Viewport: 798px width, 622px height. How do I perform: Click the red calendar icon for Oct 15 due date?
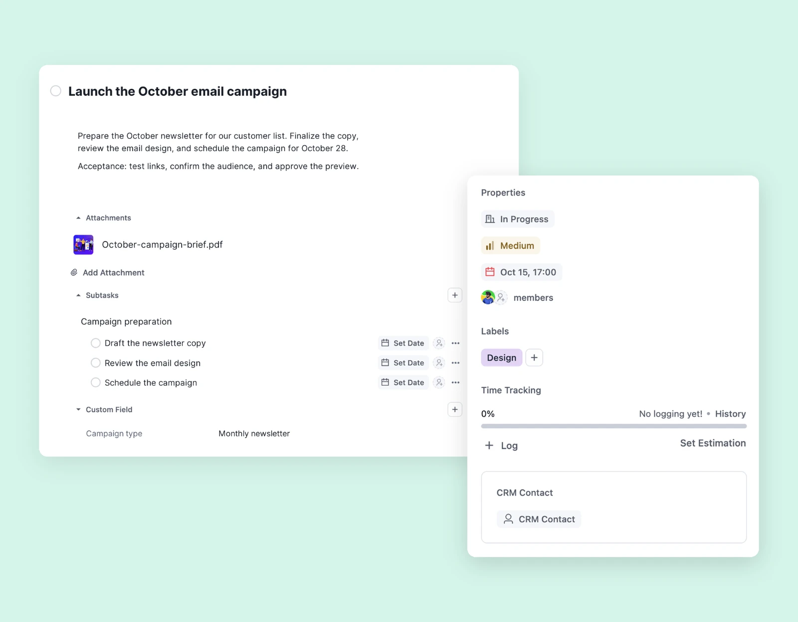click(x=490, y=272)
